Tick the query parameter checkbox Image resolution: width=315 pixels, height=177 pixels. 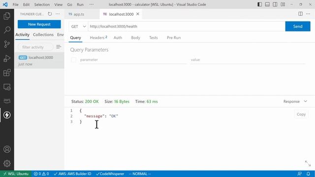click(x=73, y=60)
